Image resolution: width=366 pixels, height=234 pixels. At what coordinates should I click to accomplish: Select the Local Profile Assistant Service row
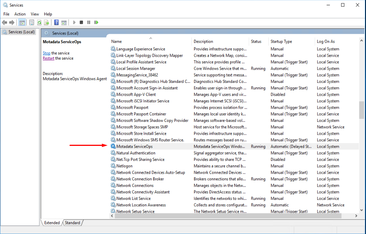234,62
